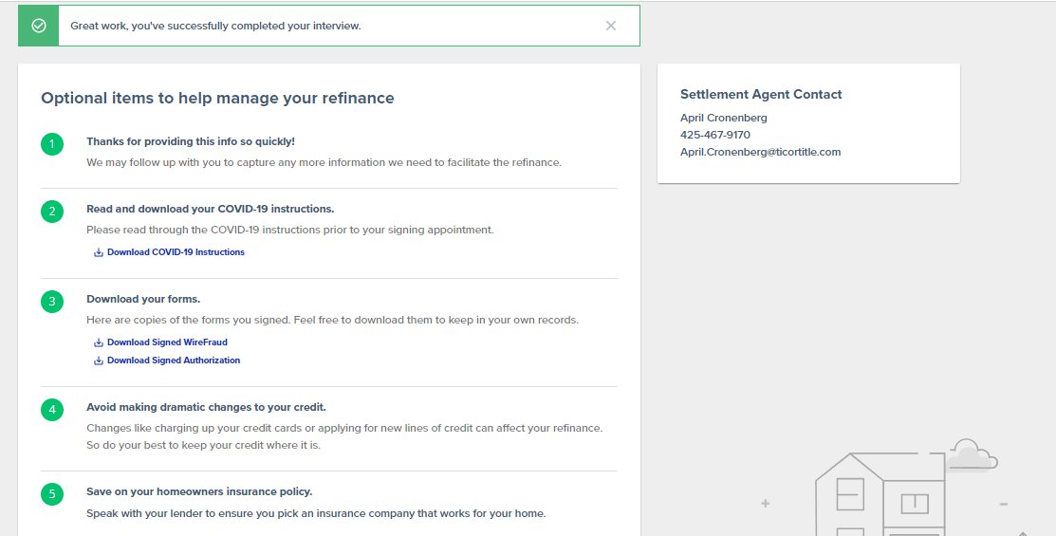The image size is (1056, 536).
Task: Click 'Optional items to help manage your refinance' title
Action: (x=217, y=99)
